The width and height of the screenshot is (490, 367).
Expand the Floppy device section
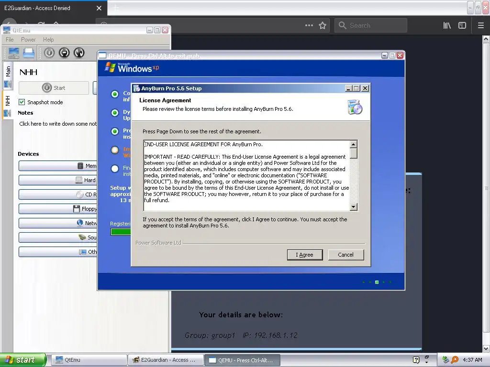58,209
